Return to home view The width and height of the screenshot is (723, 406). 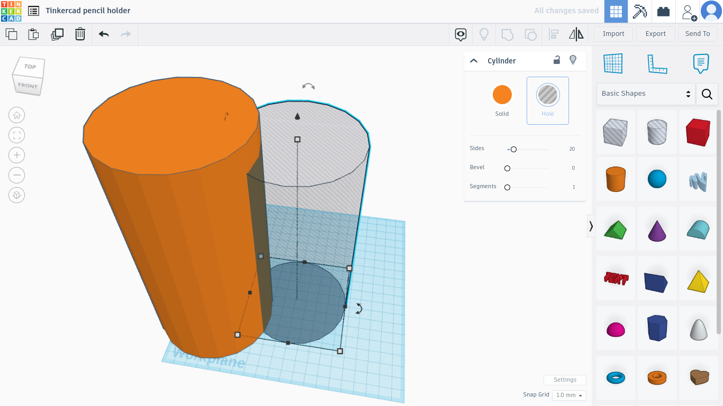17,115
